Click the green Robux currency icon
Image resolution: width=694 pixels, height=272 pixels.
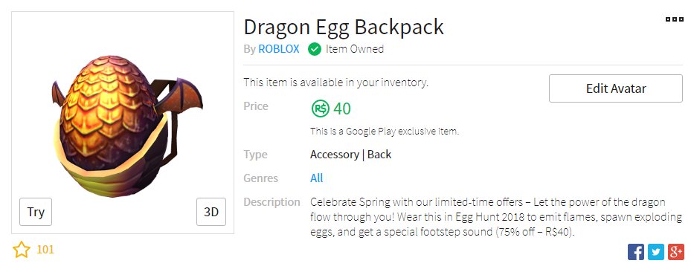320,108
